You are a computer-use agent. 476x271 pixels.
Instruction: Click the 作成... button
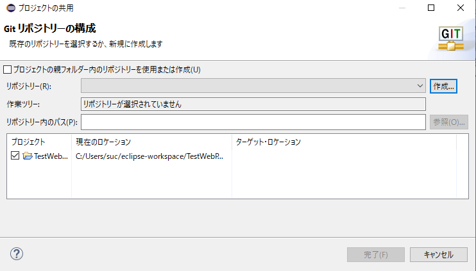pos(443,86)
